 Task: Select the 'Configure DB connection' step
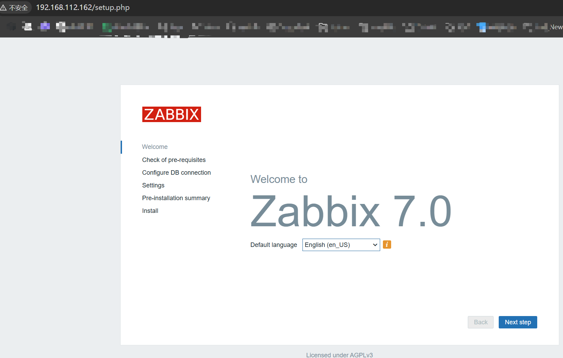[176, 172]
